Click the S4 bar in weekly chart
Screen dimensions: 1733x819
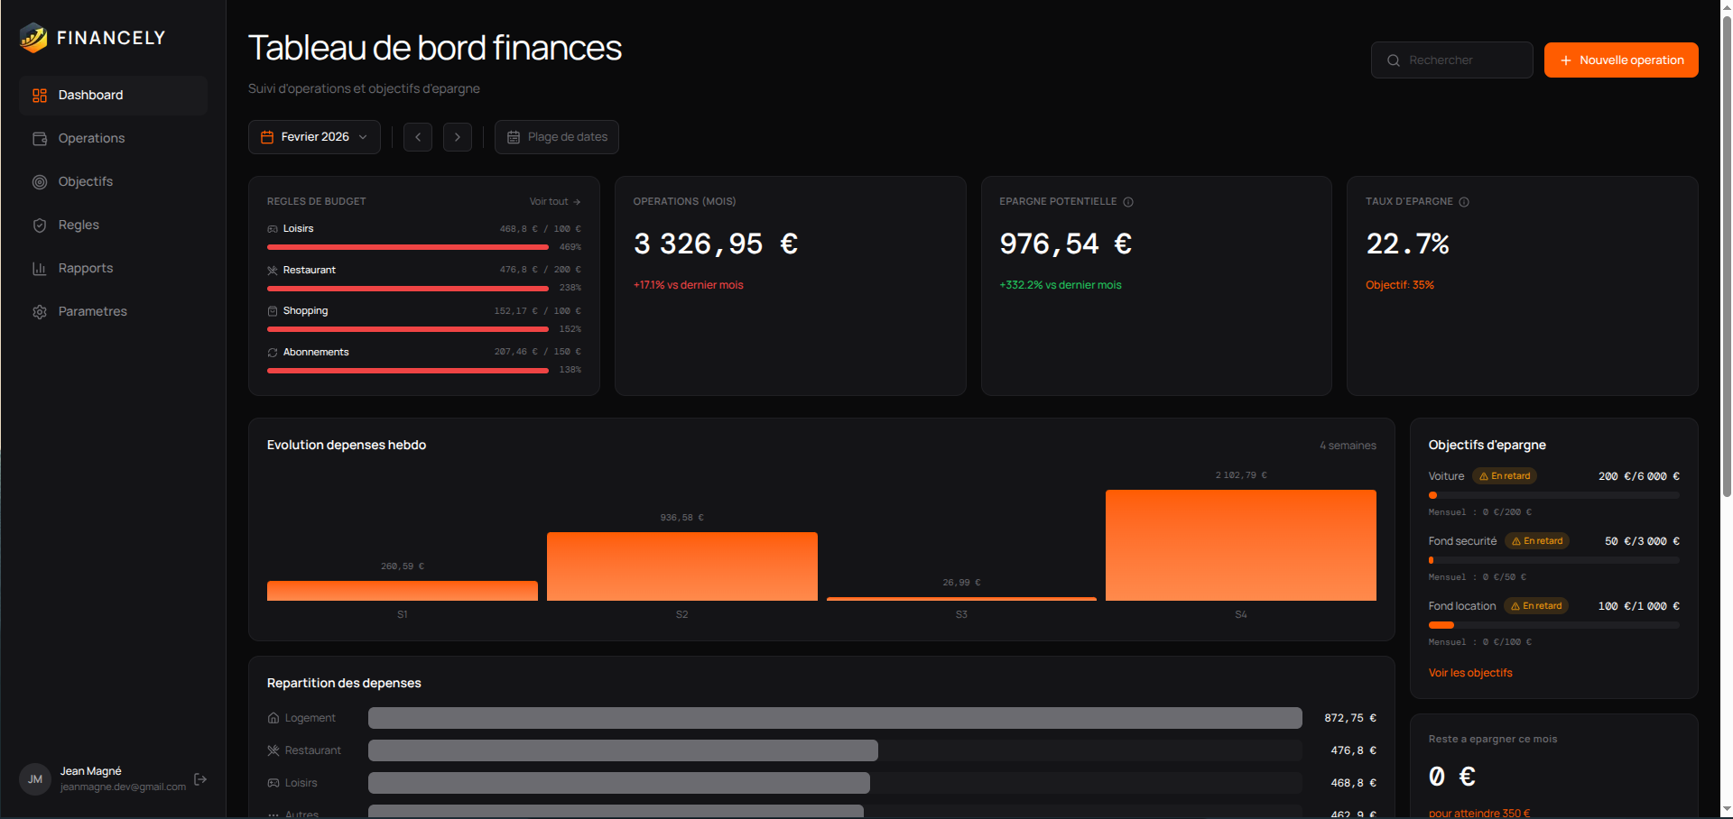click(x=1240, y=545)
